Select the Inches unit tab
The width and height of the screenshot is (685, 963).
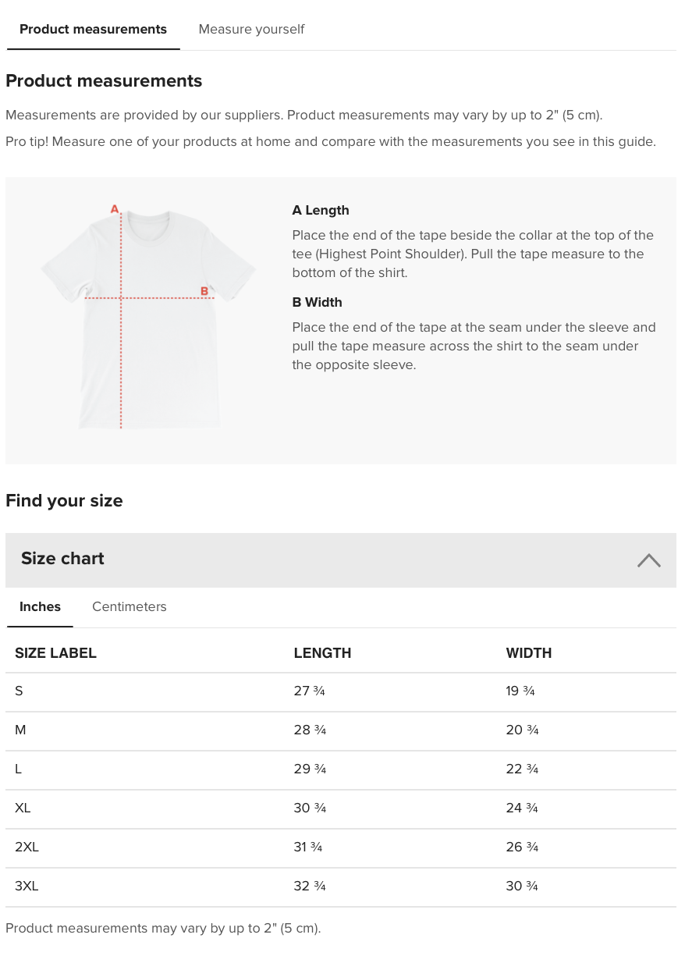(x=40, y=607)
